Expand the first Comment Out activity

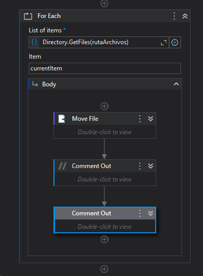[x=151, y=166]
